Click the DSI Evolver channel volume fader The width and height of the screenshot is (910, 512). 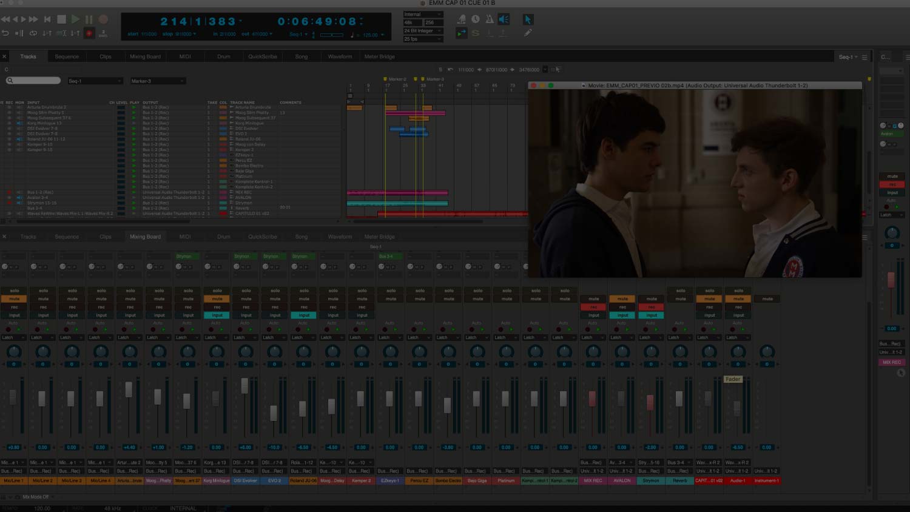[x=244, y=385]
